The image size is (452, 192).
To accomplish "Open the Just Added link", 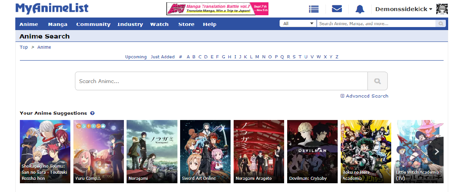I will point(163,57).
